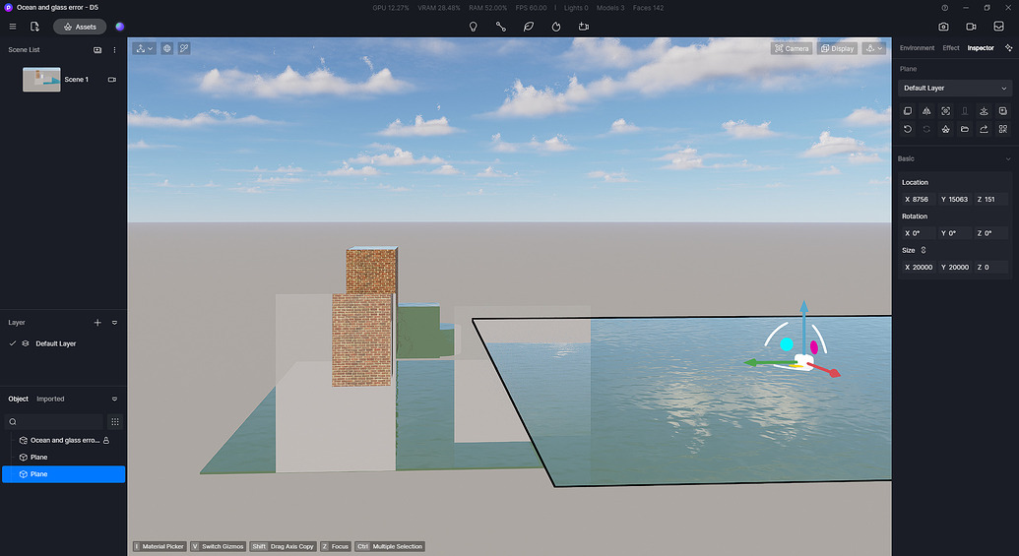Click the focus on object icon

pos(945,111)
